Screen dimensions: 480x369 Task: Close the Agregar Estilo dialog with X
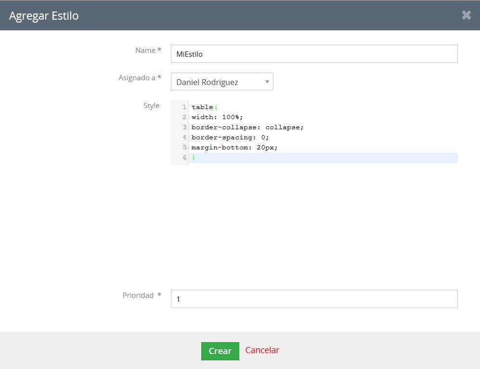[x=466, y=15]
